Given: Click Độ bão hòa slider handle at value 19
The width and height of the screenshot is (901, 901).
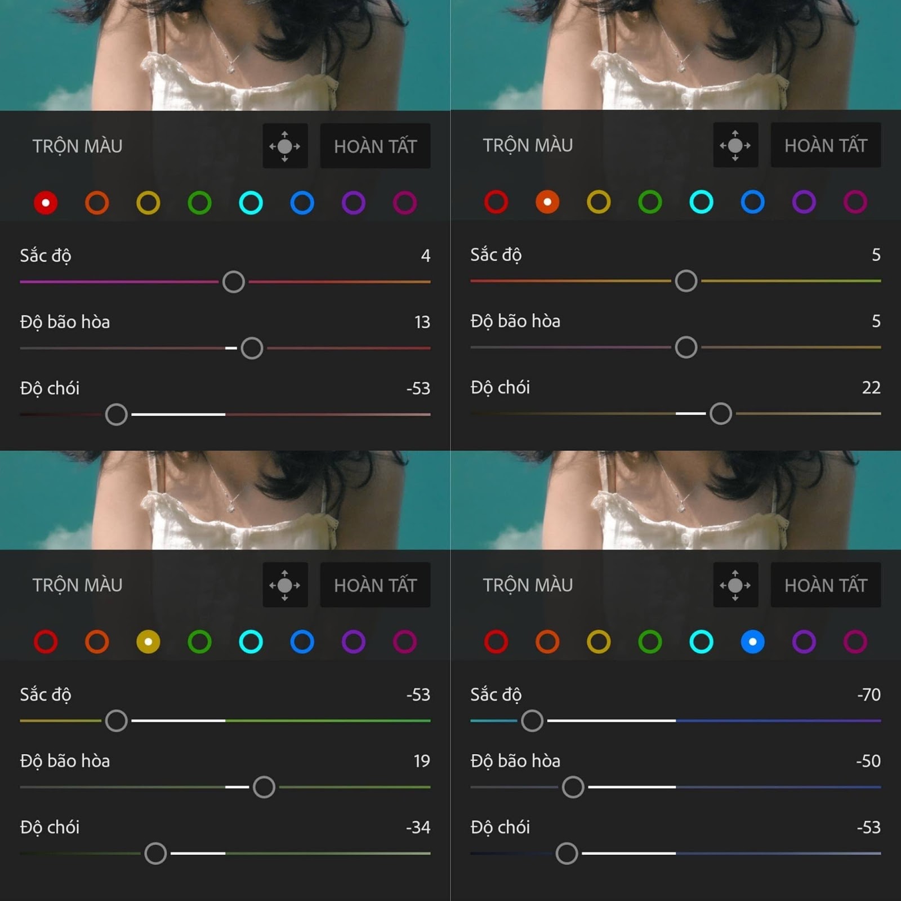Looking at the screenshot, I should click(264, 787).
